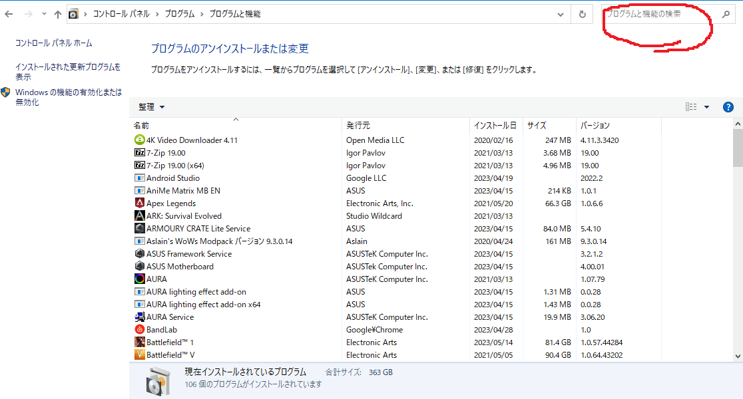Select the Battlefield V icon
The height and width of the screenshot is (399, 743).
[139, 354]
